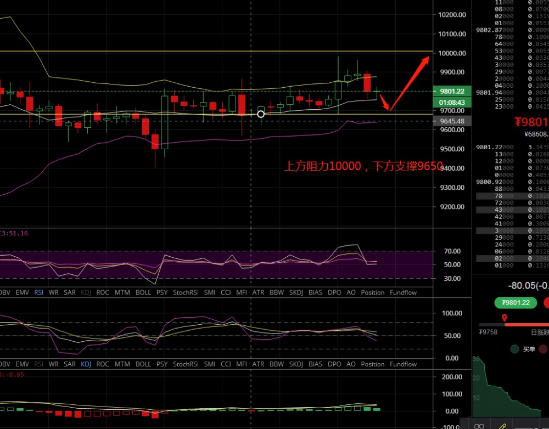Choose Position in the upper indicator row
This screenshot has width=549, height=429.
tap(372, 292)
